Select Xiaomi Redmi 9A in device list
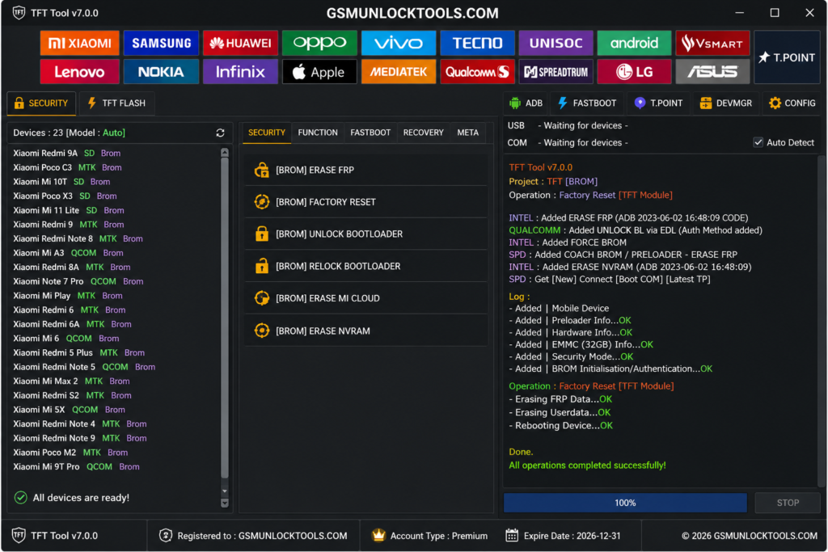Image resolution: width=828 pixels, height=552 pixels. pyautogui.click(x=67, y=153)
